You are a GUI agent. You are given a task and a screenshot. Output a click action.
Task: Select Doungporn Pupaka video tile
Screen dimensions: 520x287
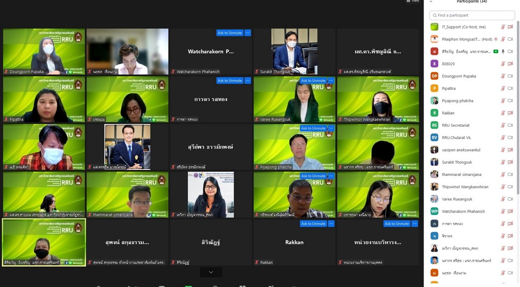[44, 51]
